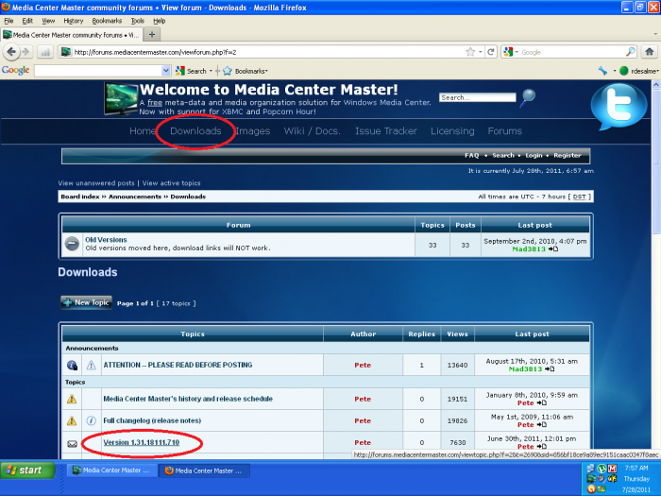Click the site identity icon in address bar
This screenshot has width=661, height=496.
point(66,52)
